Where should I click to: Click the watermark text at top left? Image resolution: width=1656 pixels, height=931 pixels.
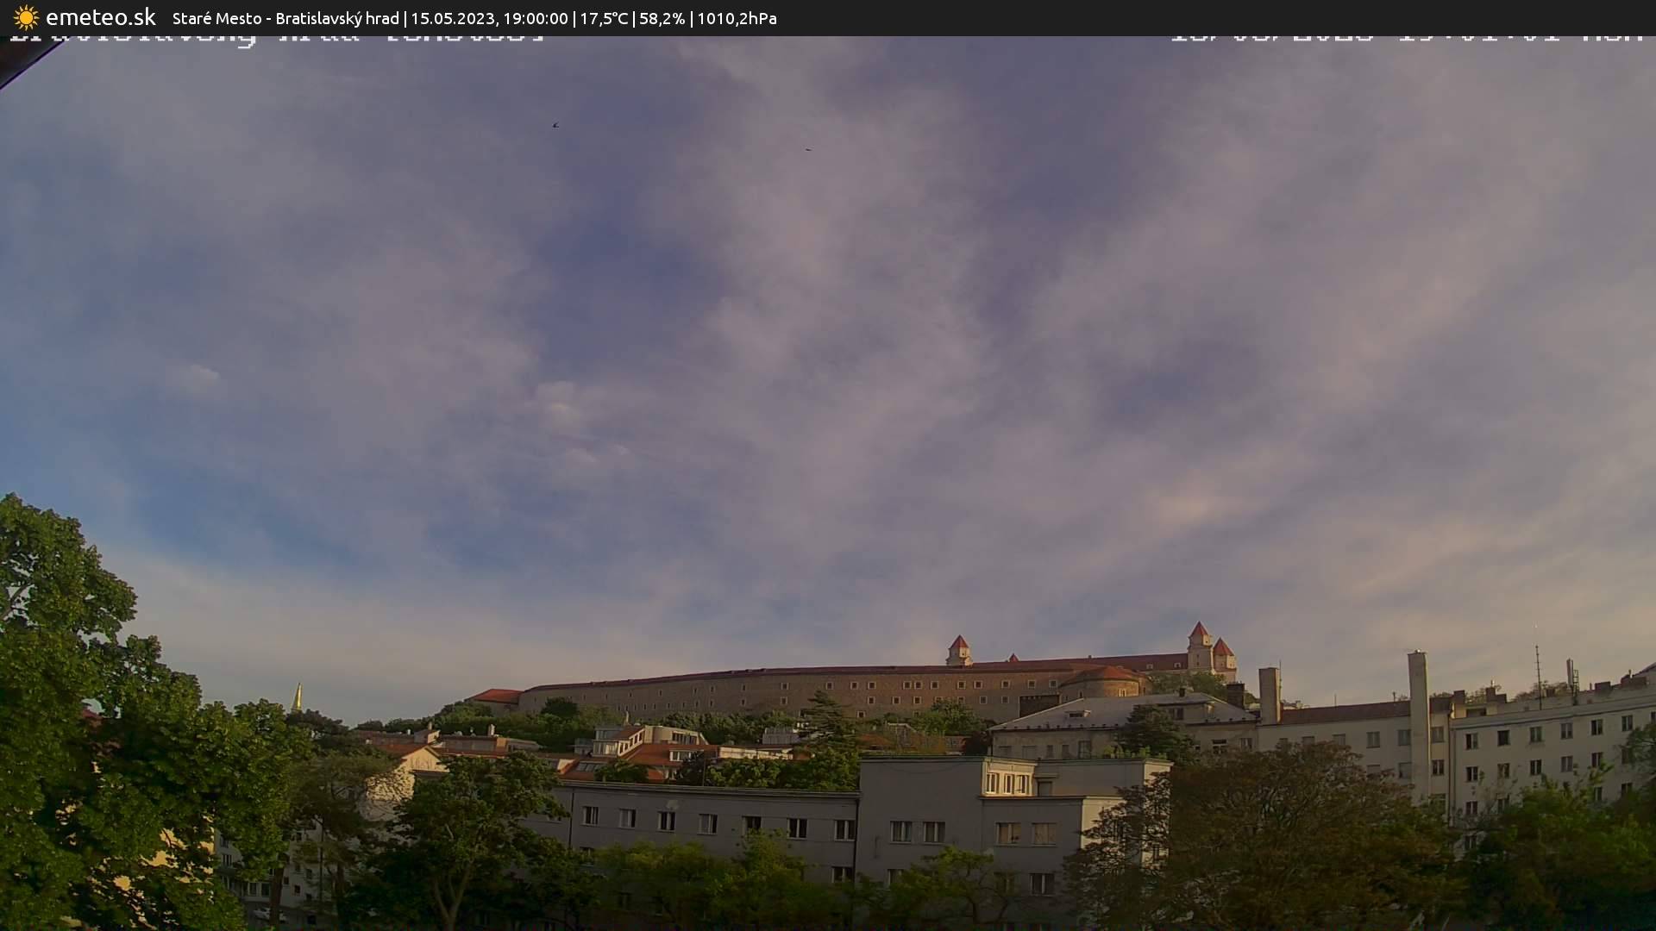pos(276,36)
